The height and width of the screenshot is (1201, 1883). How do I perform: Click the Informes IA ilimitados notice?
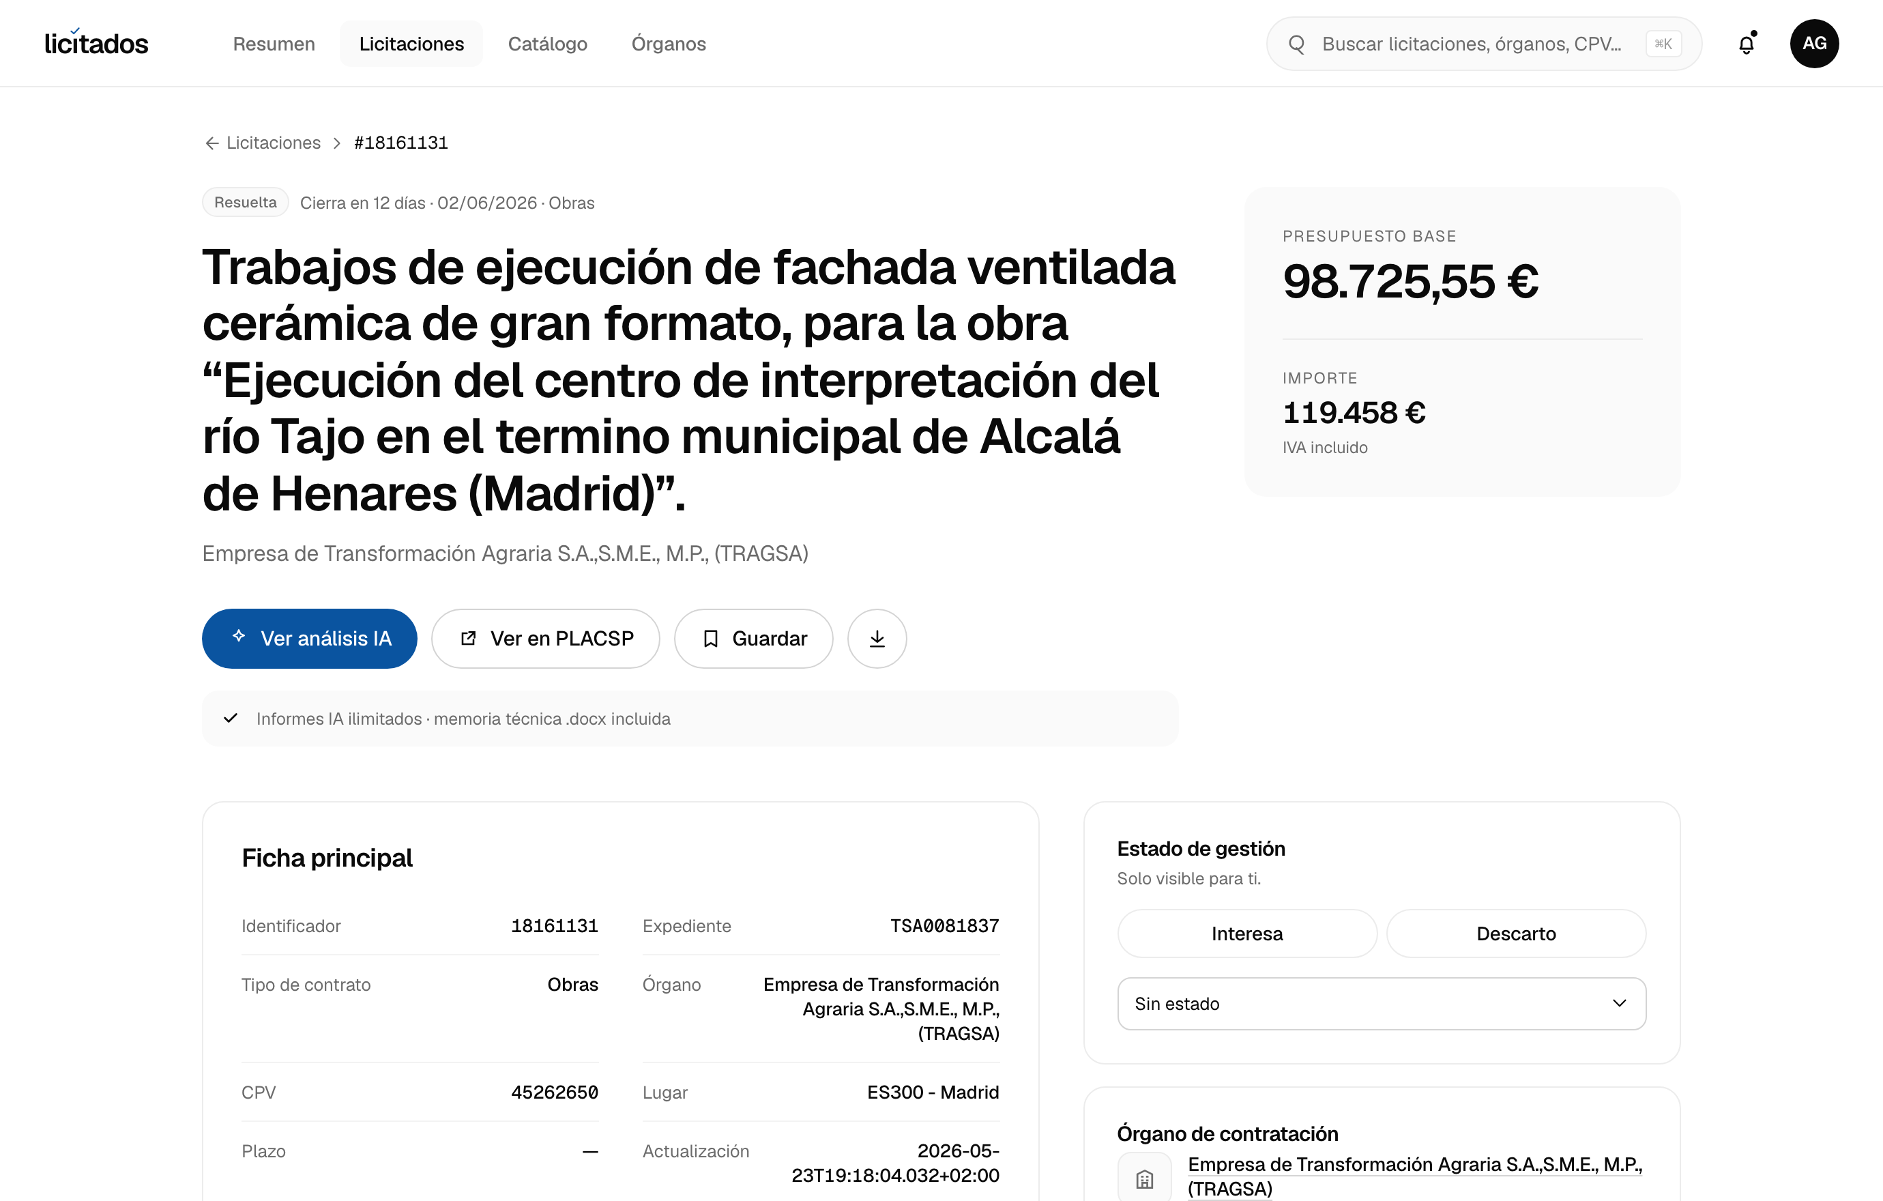pyautogui.click(x=690, y=719)
